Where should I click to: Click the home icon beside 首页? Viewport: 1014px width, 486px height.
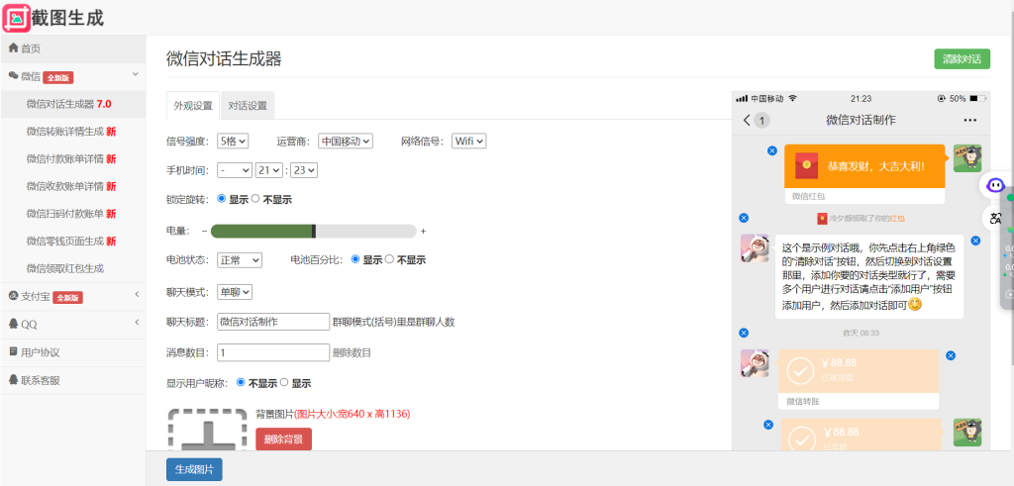click(x=13, y=49)
